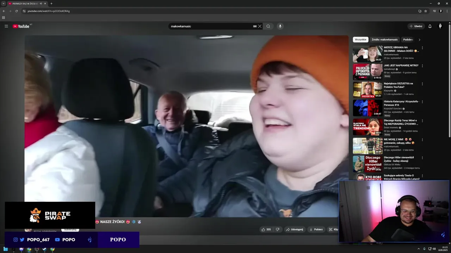Viewport: 451px width, 253px height.
Task: Open the on-screen keyboard in search box
Action: pos(255,26)
